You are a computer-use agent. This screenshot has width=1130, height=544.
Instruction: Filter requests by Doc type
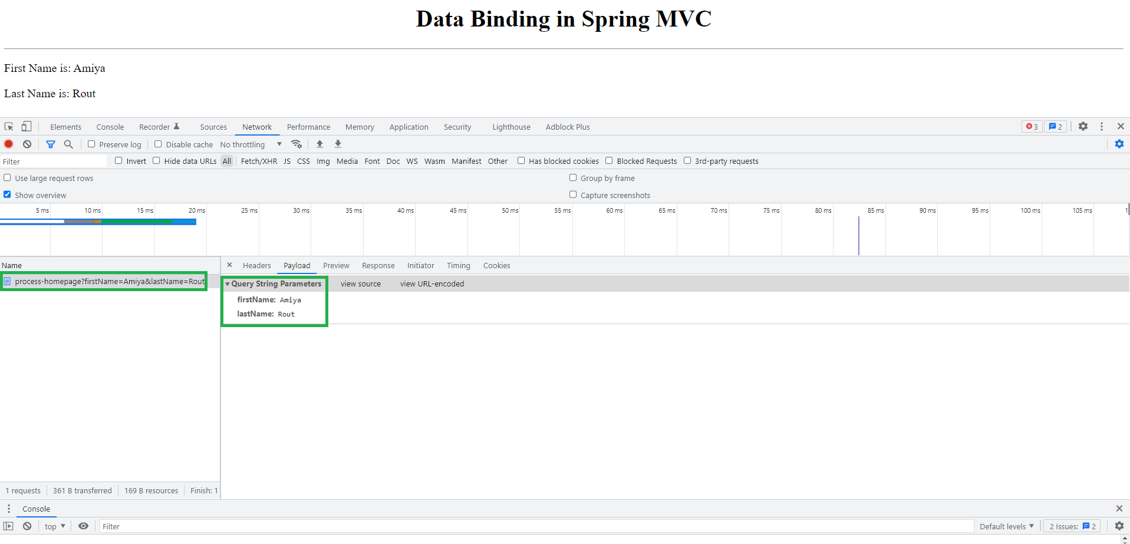tap(393, 161)
